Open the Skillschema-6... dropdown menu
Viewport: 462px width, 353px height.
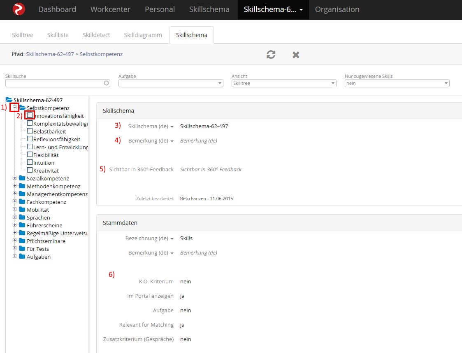click(x=273, y=9)
